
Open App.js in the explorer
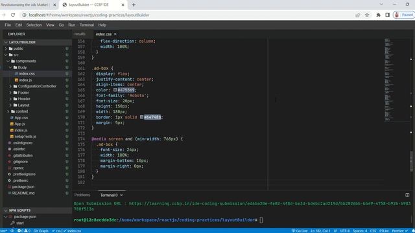(x=20, y=124)
